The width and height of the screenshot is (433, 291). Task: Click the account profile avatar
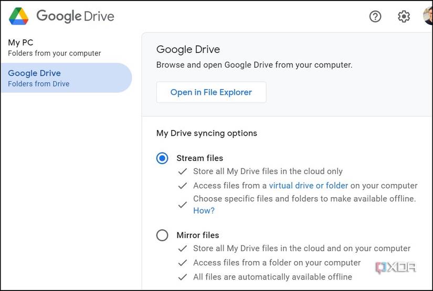(428, 16)
